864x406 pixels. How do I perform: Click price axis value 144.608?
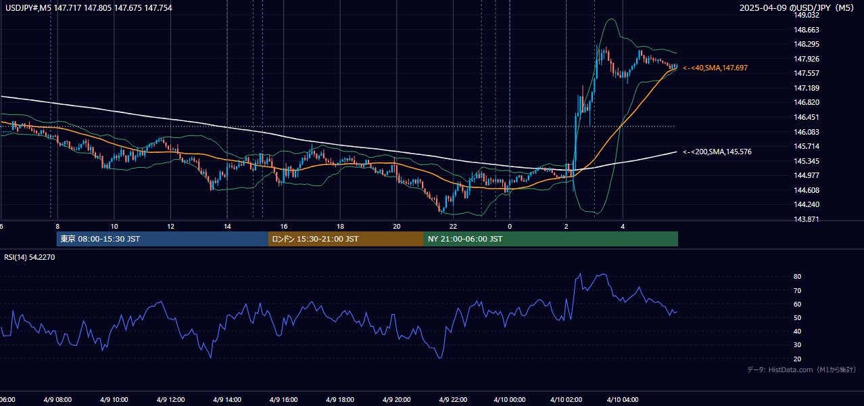[x=806, y=190]
